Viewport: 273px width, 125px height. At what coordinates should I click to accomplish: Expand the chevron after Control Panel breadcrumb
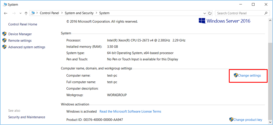click(x=62, y=13)
